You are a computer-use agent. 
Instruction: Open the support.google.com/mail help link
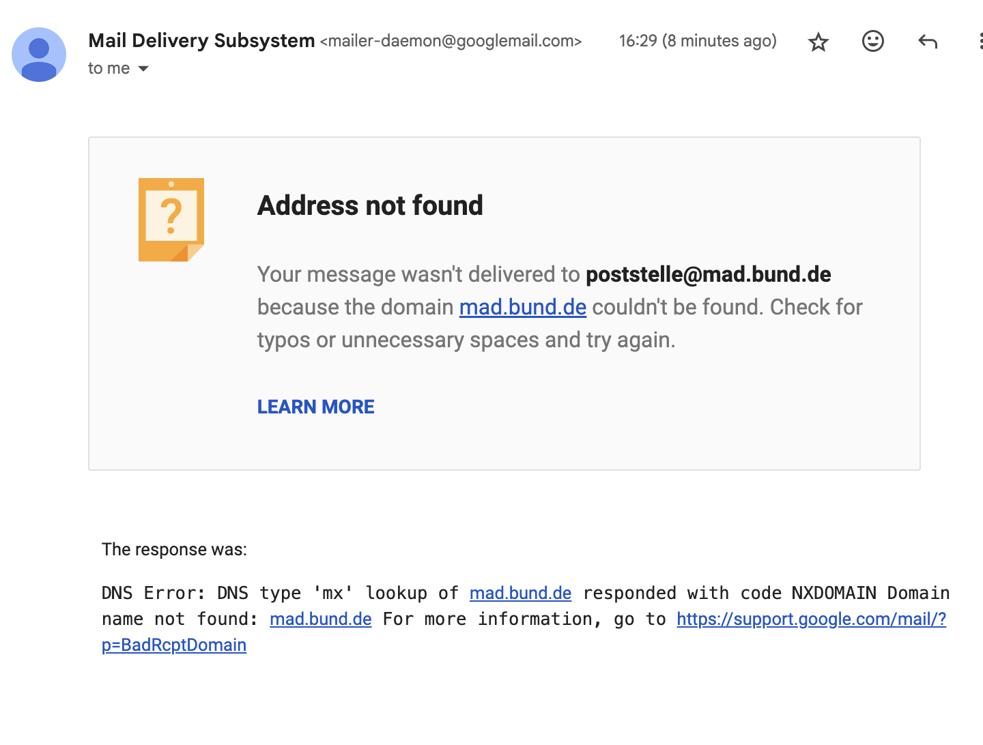[x=811, y=619]
